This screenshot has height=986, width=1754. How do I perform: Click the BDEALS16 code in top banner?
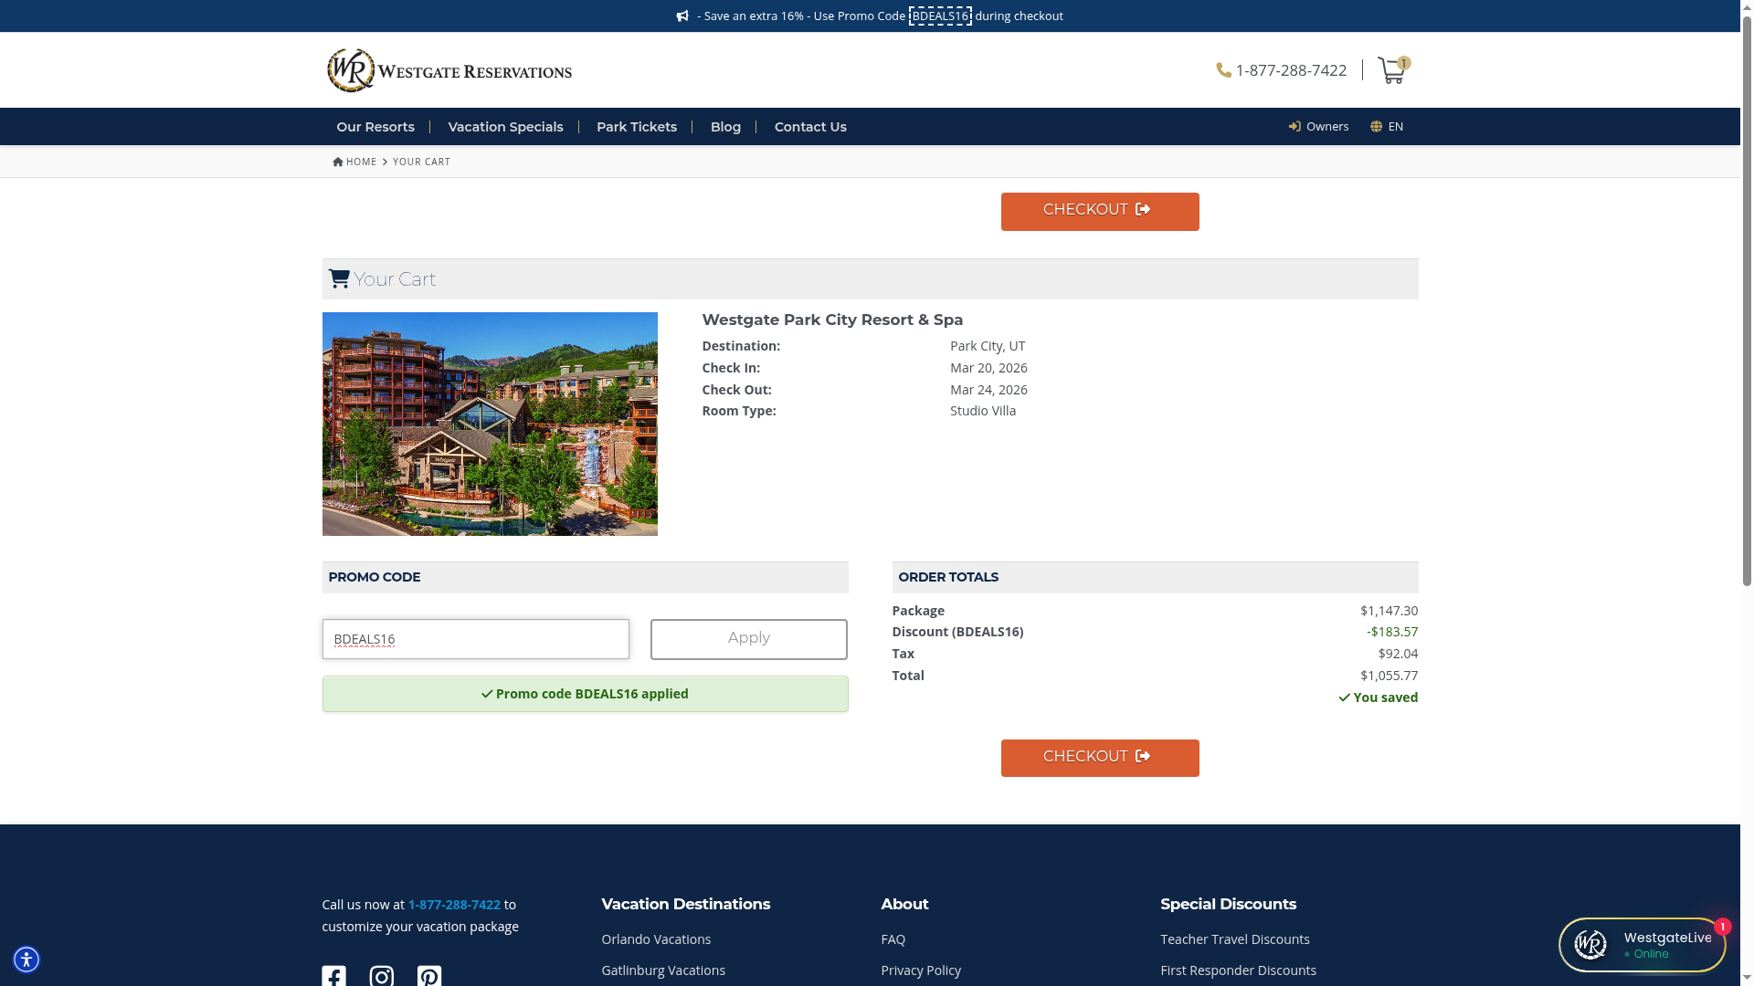(939, 16)
